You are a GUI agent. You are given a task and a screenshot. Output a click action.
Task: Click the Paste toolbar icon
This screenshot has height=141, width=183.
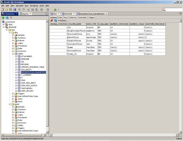37,10
